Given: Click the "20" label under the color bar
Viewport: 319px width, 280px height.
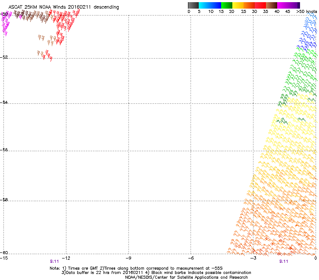Looking at the screenshot, I should tap(231, 12).
